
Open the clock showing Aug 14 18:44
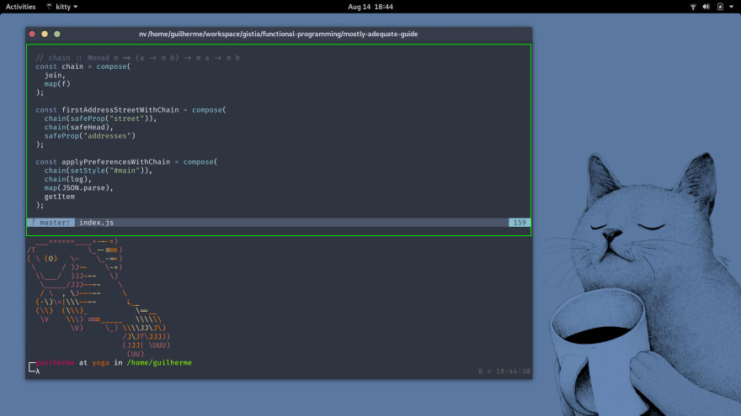tap(370, 7)
